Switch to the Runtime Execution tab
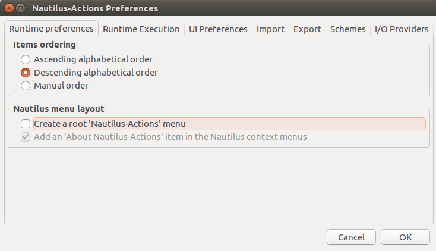This screenshot has width=436, height=251. (141, 29)
